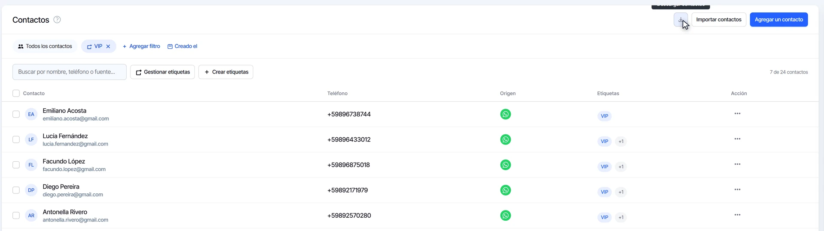Select the VIP filter chip

click(x=98, y=46)
